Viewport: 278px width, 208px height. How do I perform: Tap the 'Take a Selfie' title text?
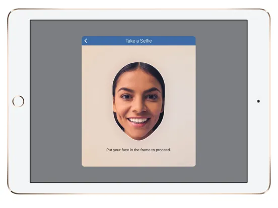tap(138, 41)
